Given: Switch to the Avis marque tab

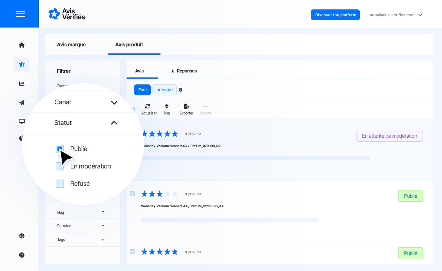Looking at the screenshot, I should [71, 45].
